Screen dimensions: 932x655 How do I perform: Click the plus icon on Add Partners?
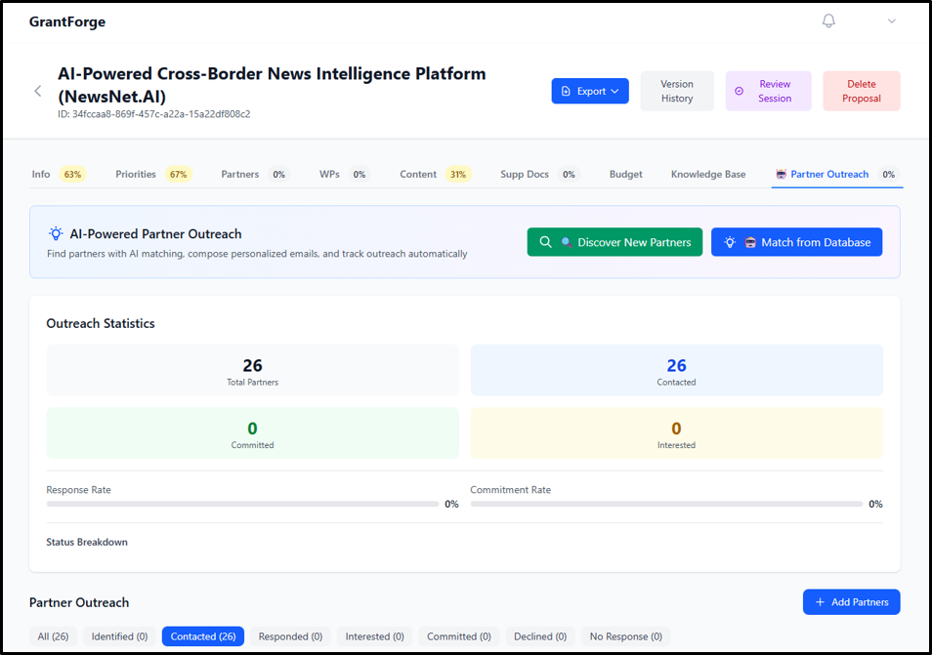pos(819,601)
